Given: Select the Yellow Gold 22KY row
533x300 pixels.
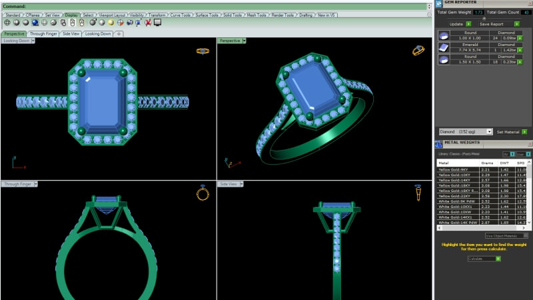Looking at the screenshot, I should click(x=482, y=196).
